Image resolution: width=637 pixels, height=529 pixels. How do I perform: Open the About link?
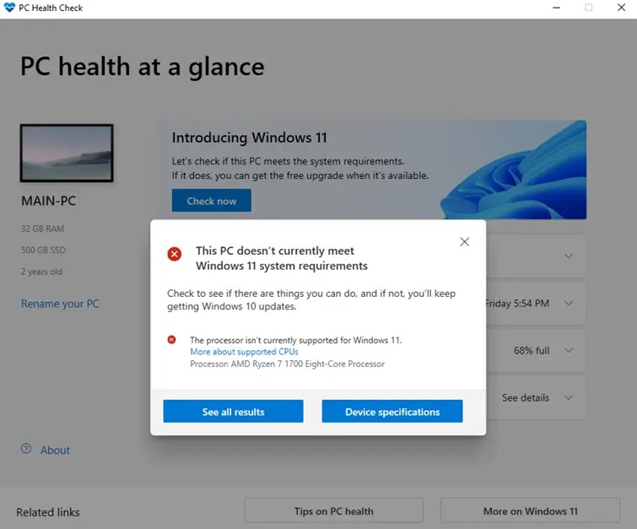pos(55,451)
